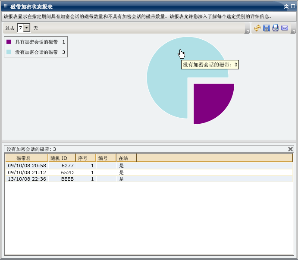Click the purple encrypted tapes legend swatch
The image size is (298, 260).
[x=9, y=42]
